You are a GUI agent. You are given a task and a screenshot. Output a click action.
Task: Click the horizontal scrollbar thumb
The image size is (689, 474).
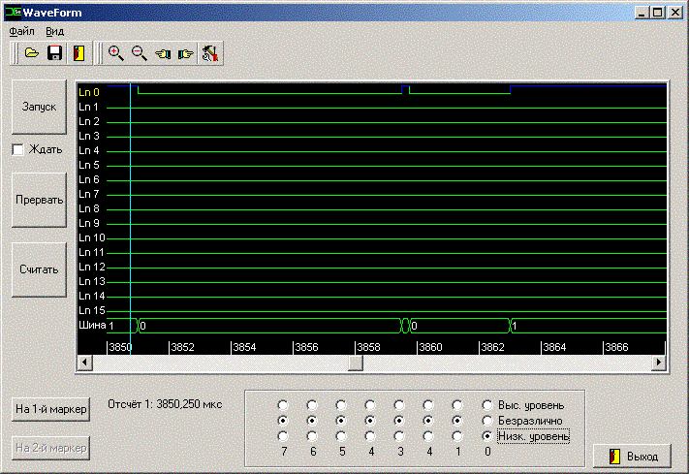(356, 363)
